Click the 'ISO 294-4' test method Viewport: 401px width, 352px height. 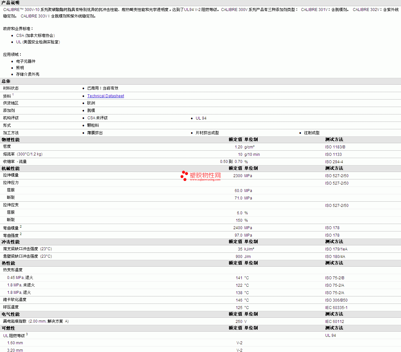334,162
